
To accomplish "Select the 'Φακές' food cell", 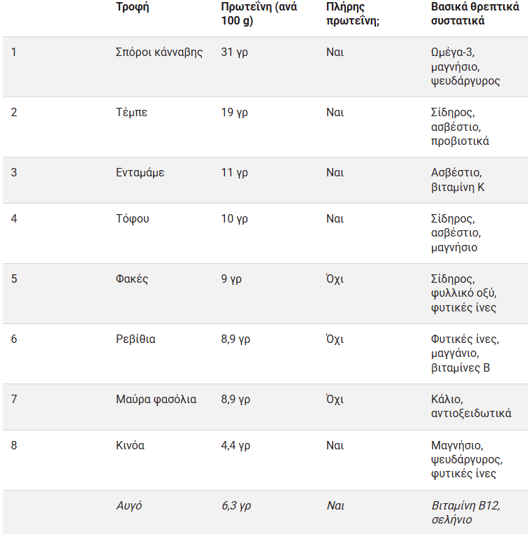I will pyautogui.click(x=131, y=279).
